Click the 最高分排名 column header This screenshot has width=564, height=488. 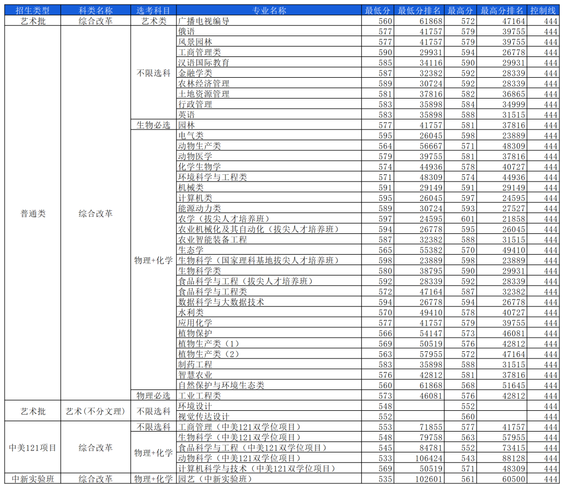click(x=502, y=10)
